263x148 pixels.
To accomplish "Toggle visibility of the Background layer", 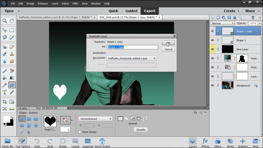I will point(212,85).
